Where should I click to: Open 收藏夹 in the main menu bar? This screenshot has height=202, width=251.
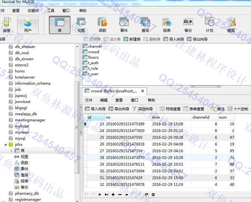(x=33, y=11)
